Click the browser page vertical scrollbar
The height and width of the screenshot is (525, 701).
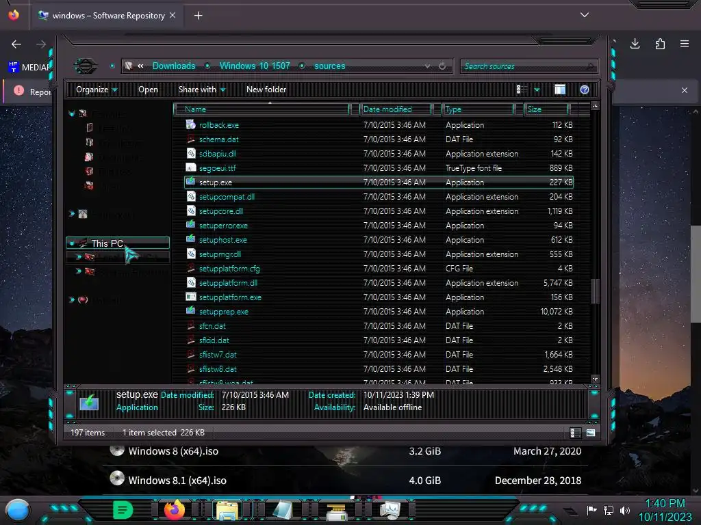tap(696, 273)
